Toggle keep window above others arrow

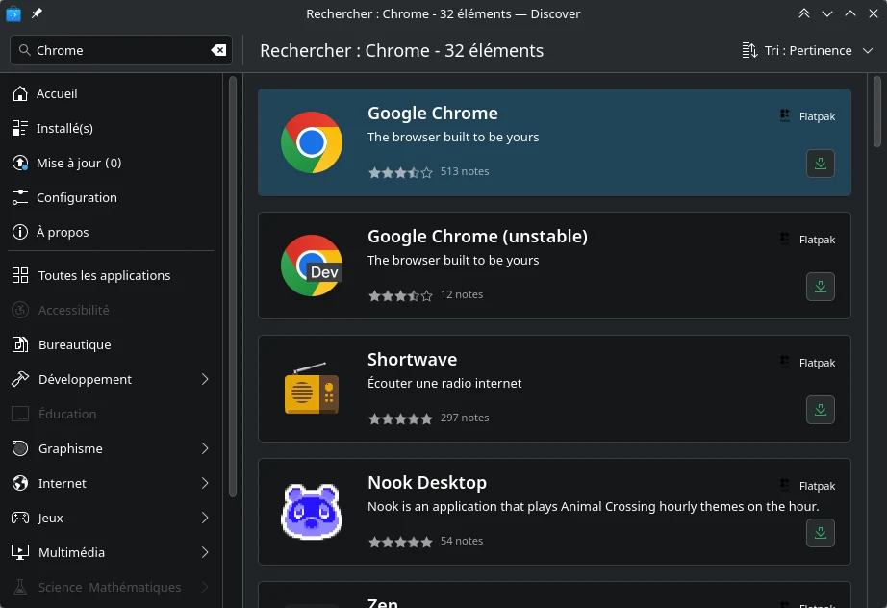[x=804, y=13]
